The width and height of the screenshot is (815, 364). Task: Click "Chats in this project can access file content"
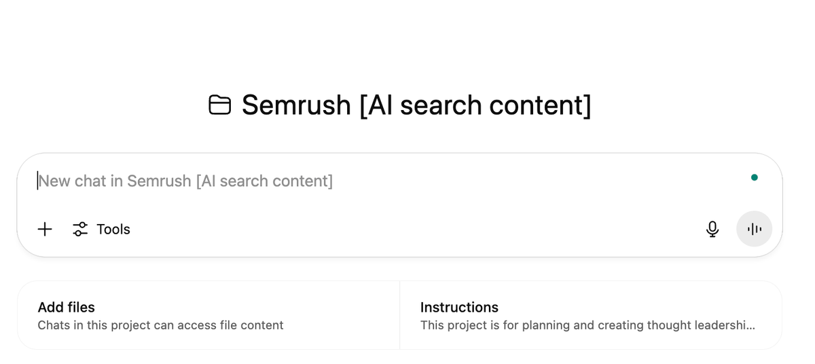pyautogui.click(x=160, y=325)
